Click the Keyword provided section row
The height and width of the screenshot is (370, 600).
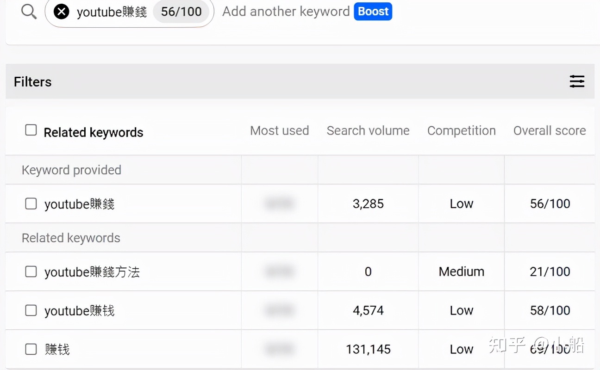pos(71,170)
